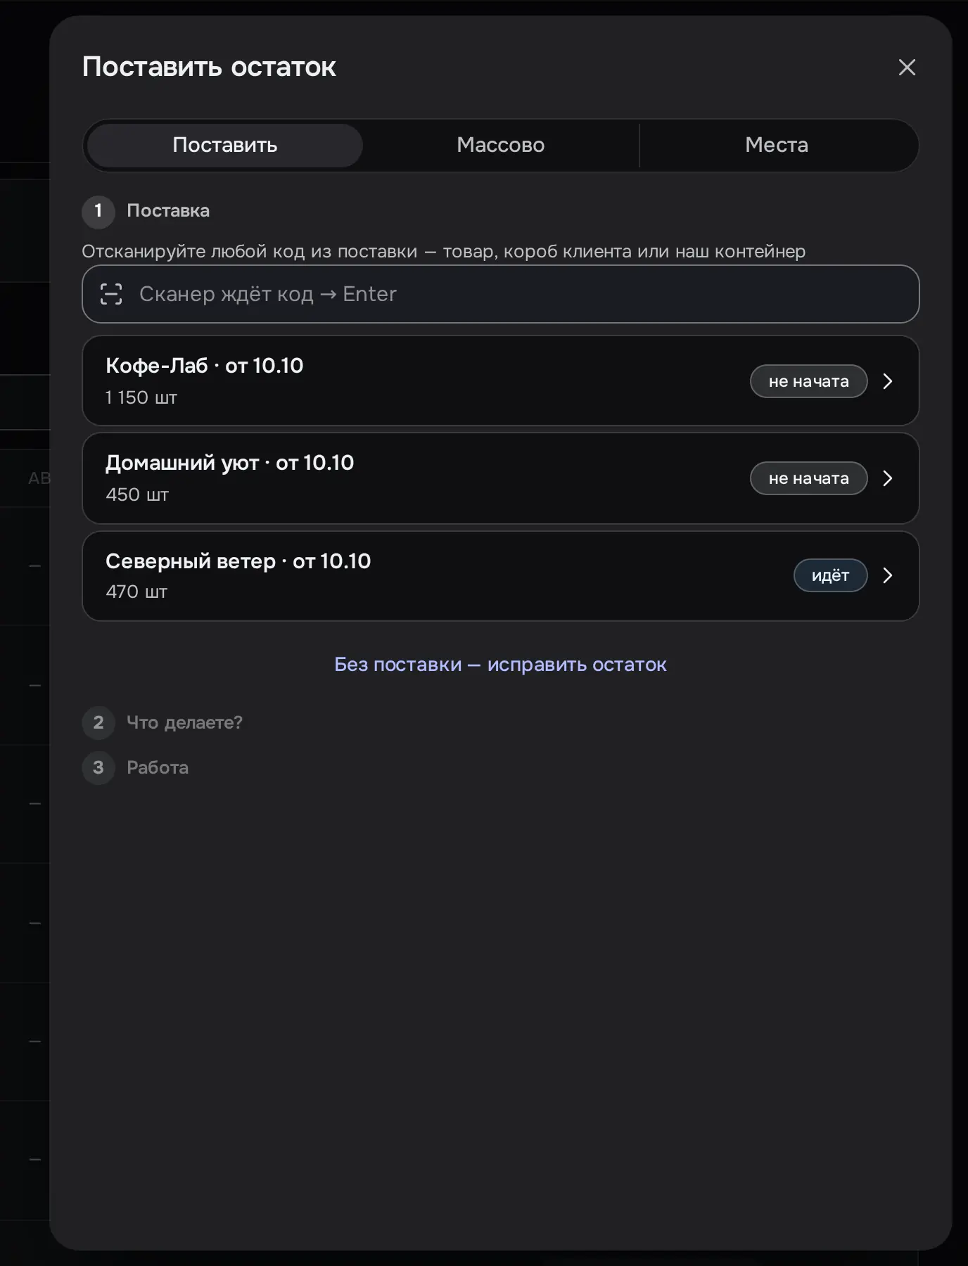This screenshot has height=1266, width=968.
Task: Click step 2 Что делаете? number badge
Action: pos(98,722)
